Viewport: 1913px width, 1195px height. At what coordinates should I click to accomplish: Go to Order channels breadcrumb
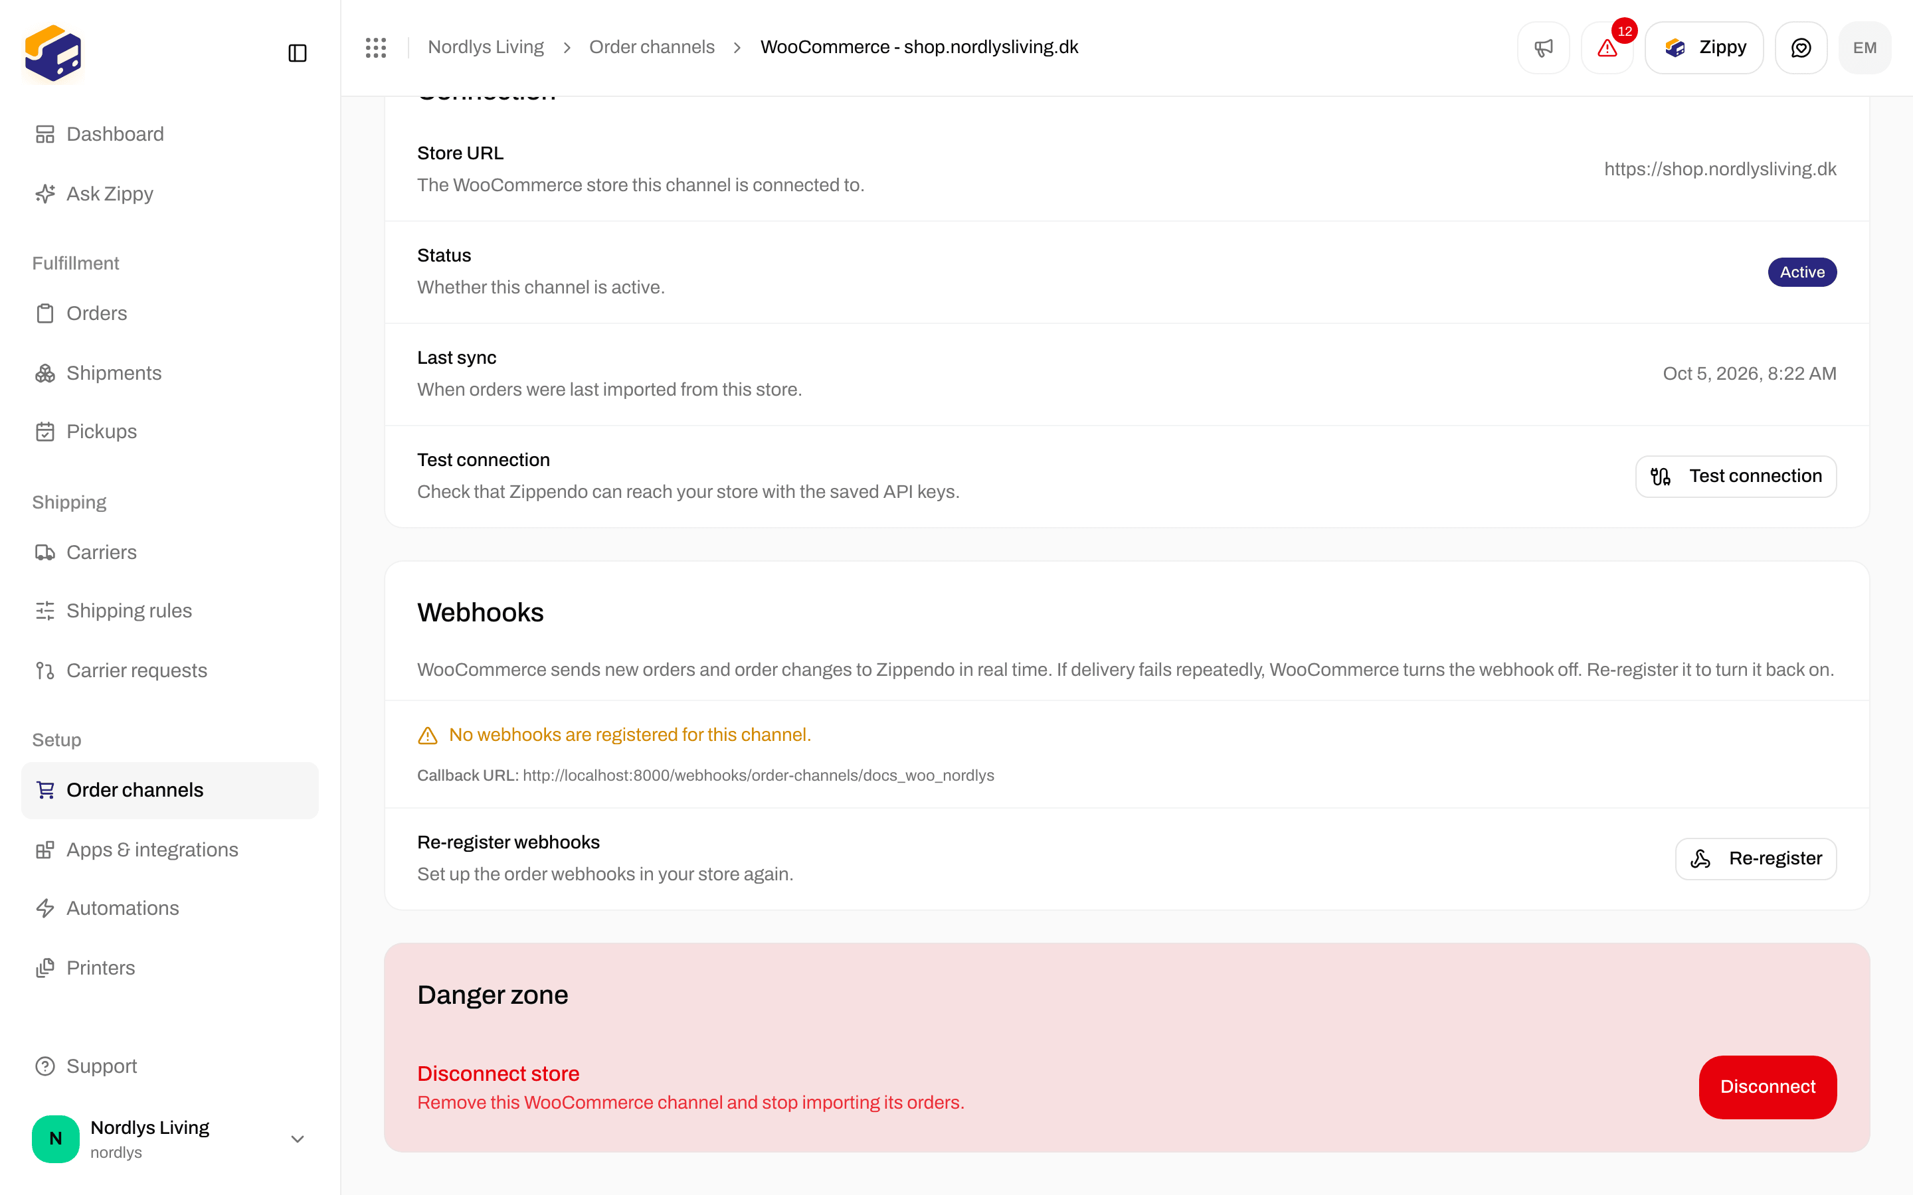pyautogui.click(x=652, y=47)
